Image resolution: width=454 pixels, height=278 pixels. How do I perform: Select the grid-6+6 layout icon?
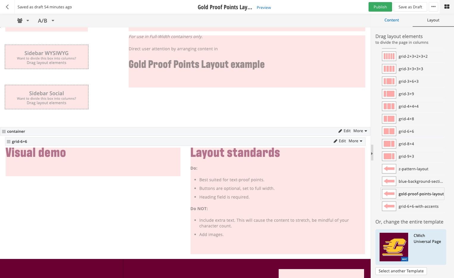click(389, 131)
